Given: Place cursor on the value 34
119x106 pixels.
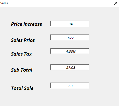Looking at the screenshot, I should [x=71, y=24].
